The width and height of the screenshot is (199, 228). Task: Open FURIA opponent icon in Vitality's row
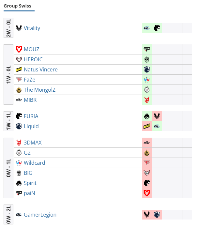click(157, 28)
